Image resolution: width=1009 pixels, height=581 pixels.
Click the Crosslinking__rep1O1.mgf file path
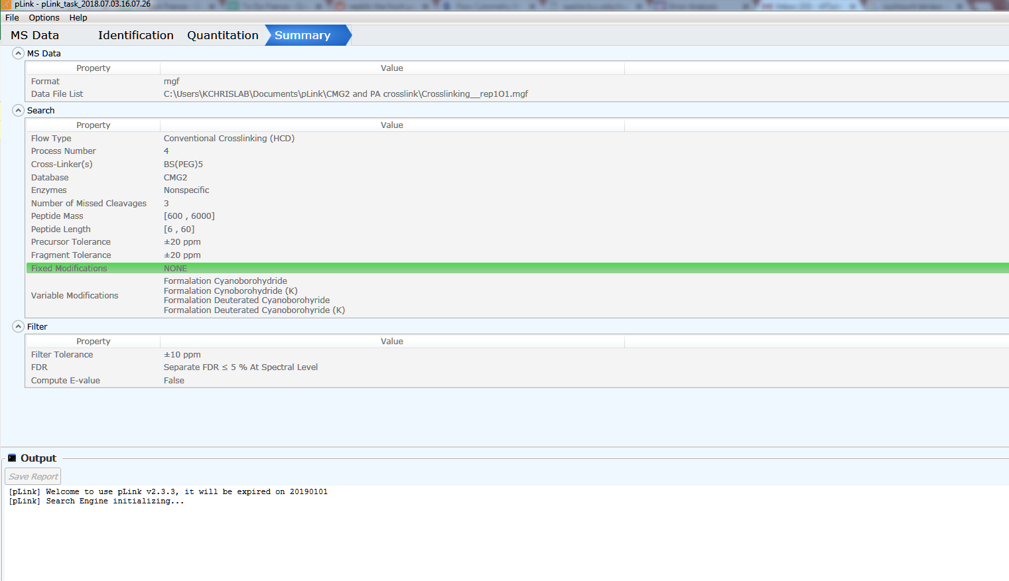tap(345, 94)
